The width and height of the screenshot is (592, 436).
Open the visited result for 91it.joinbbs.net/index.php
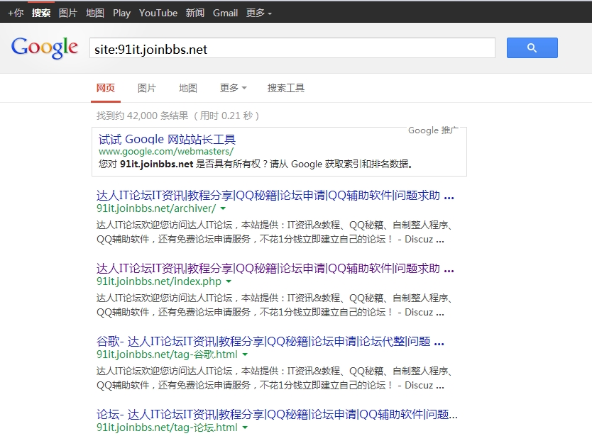point(275,269)
